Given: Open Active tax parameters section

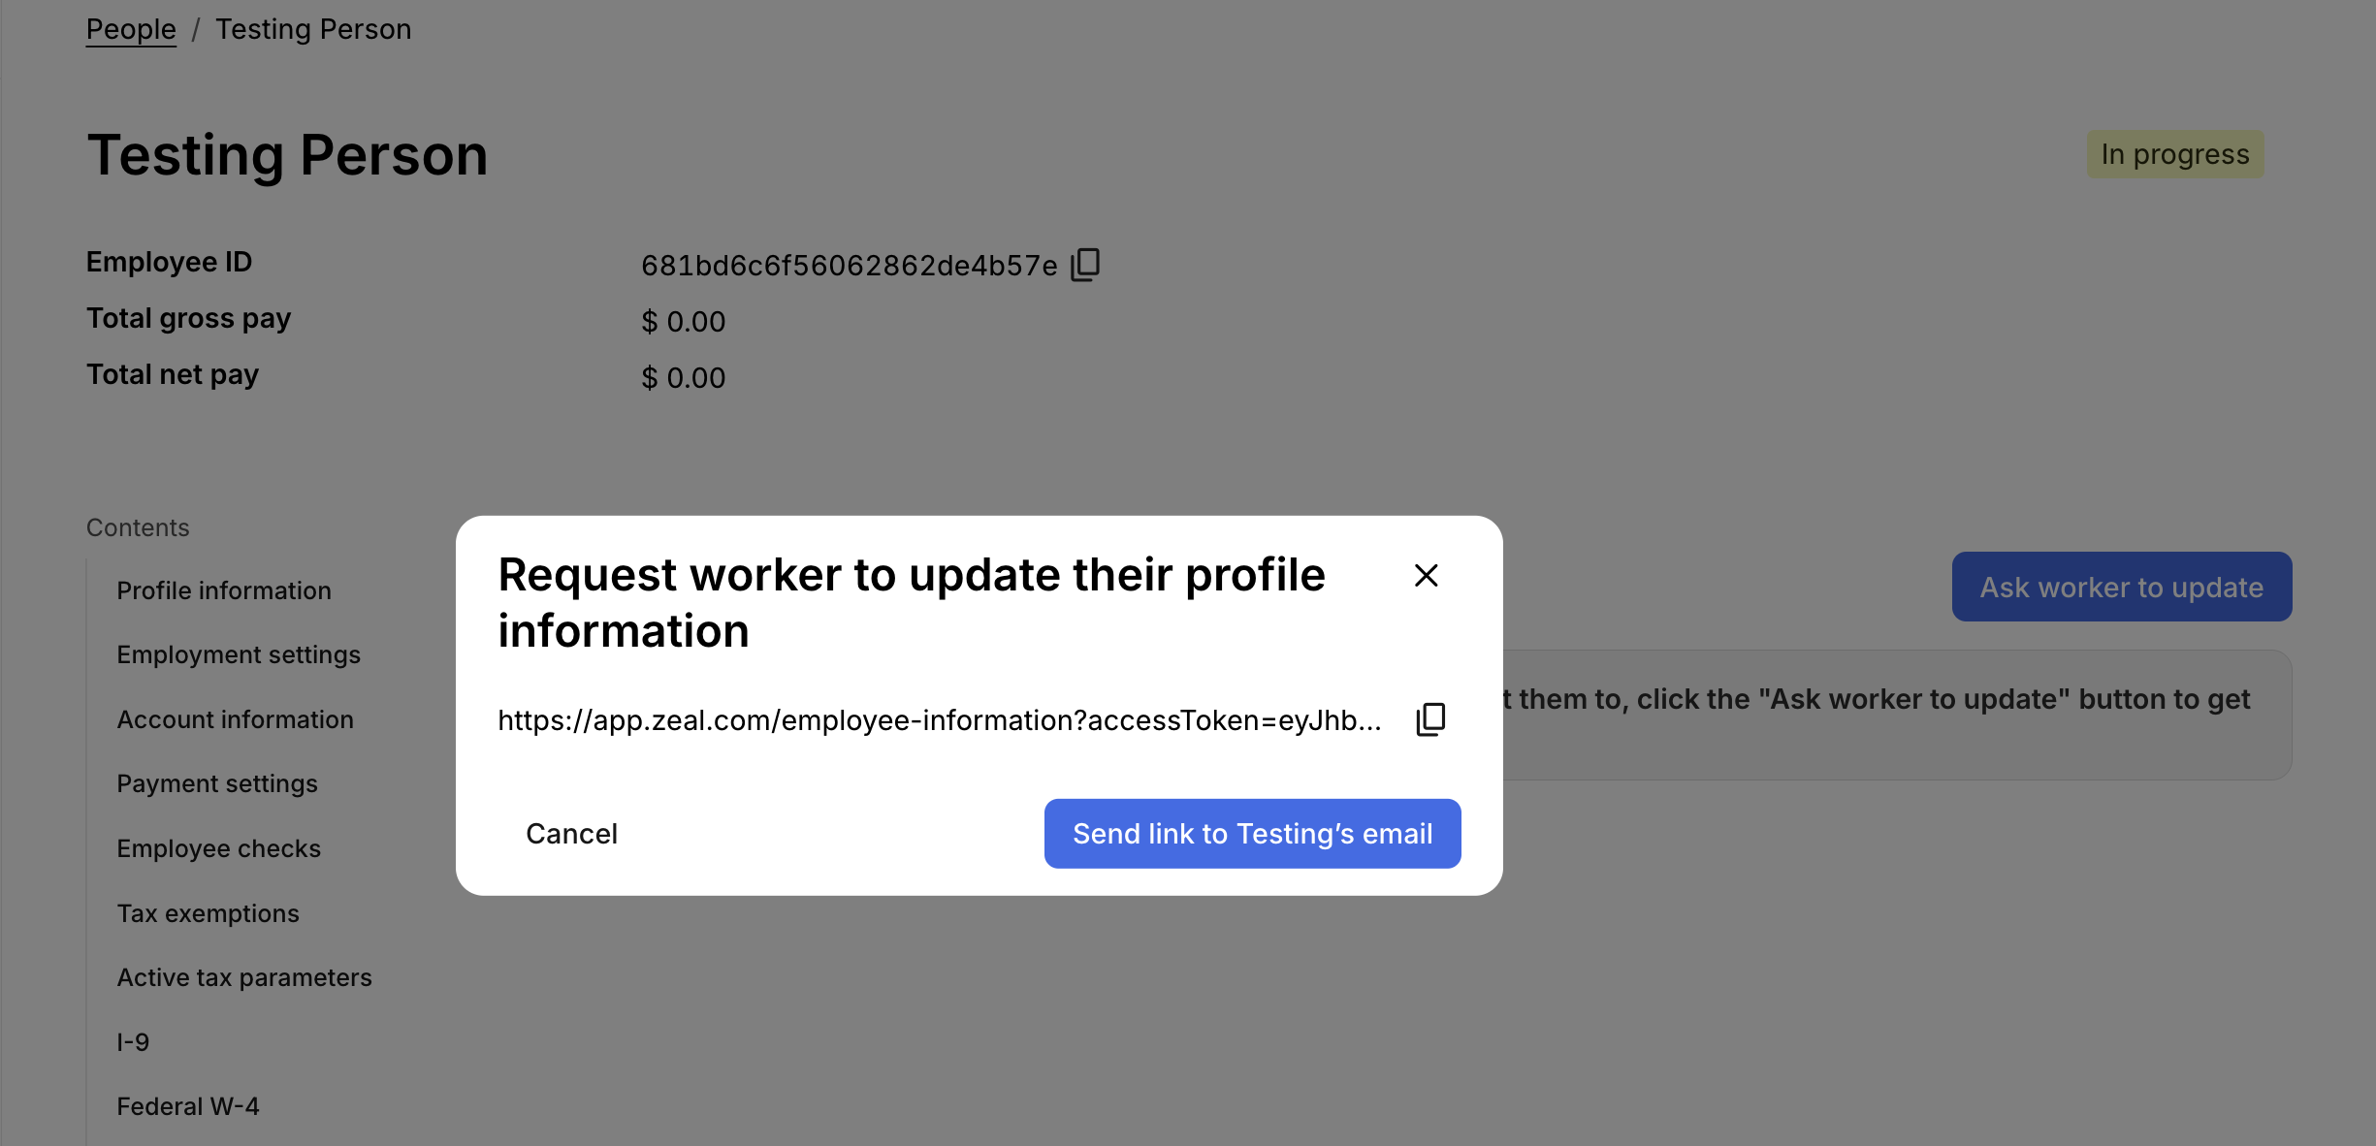Looking at the screenshot, I should pos(244,977).
